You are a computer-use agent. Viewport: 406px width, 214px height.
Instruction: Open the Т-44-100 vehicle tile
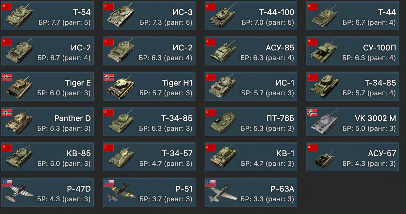tap(251, 16)
